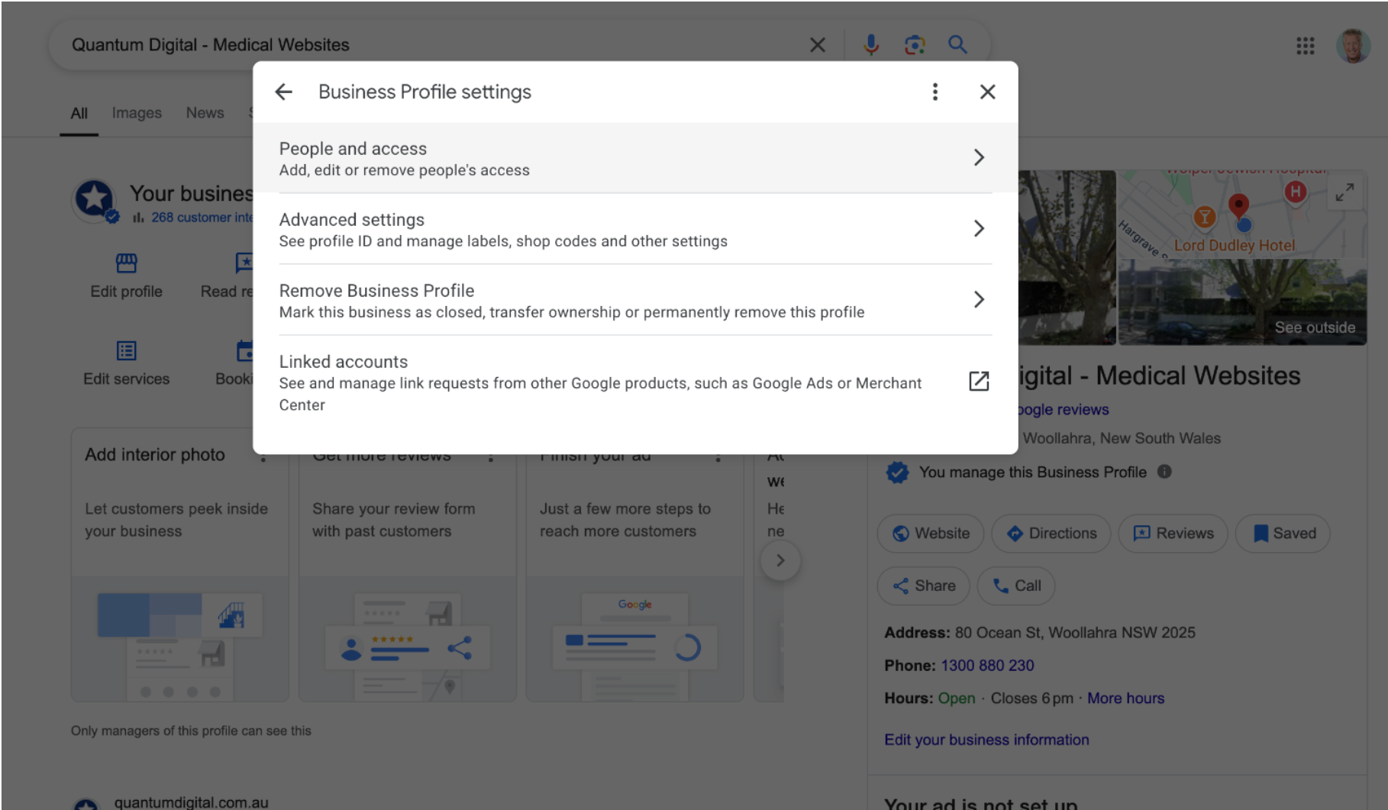View 268 customer interactions link
This screenshot has width=1388, height=810.
(202, 218)
